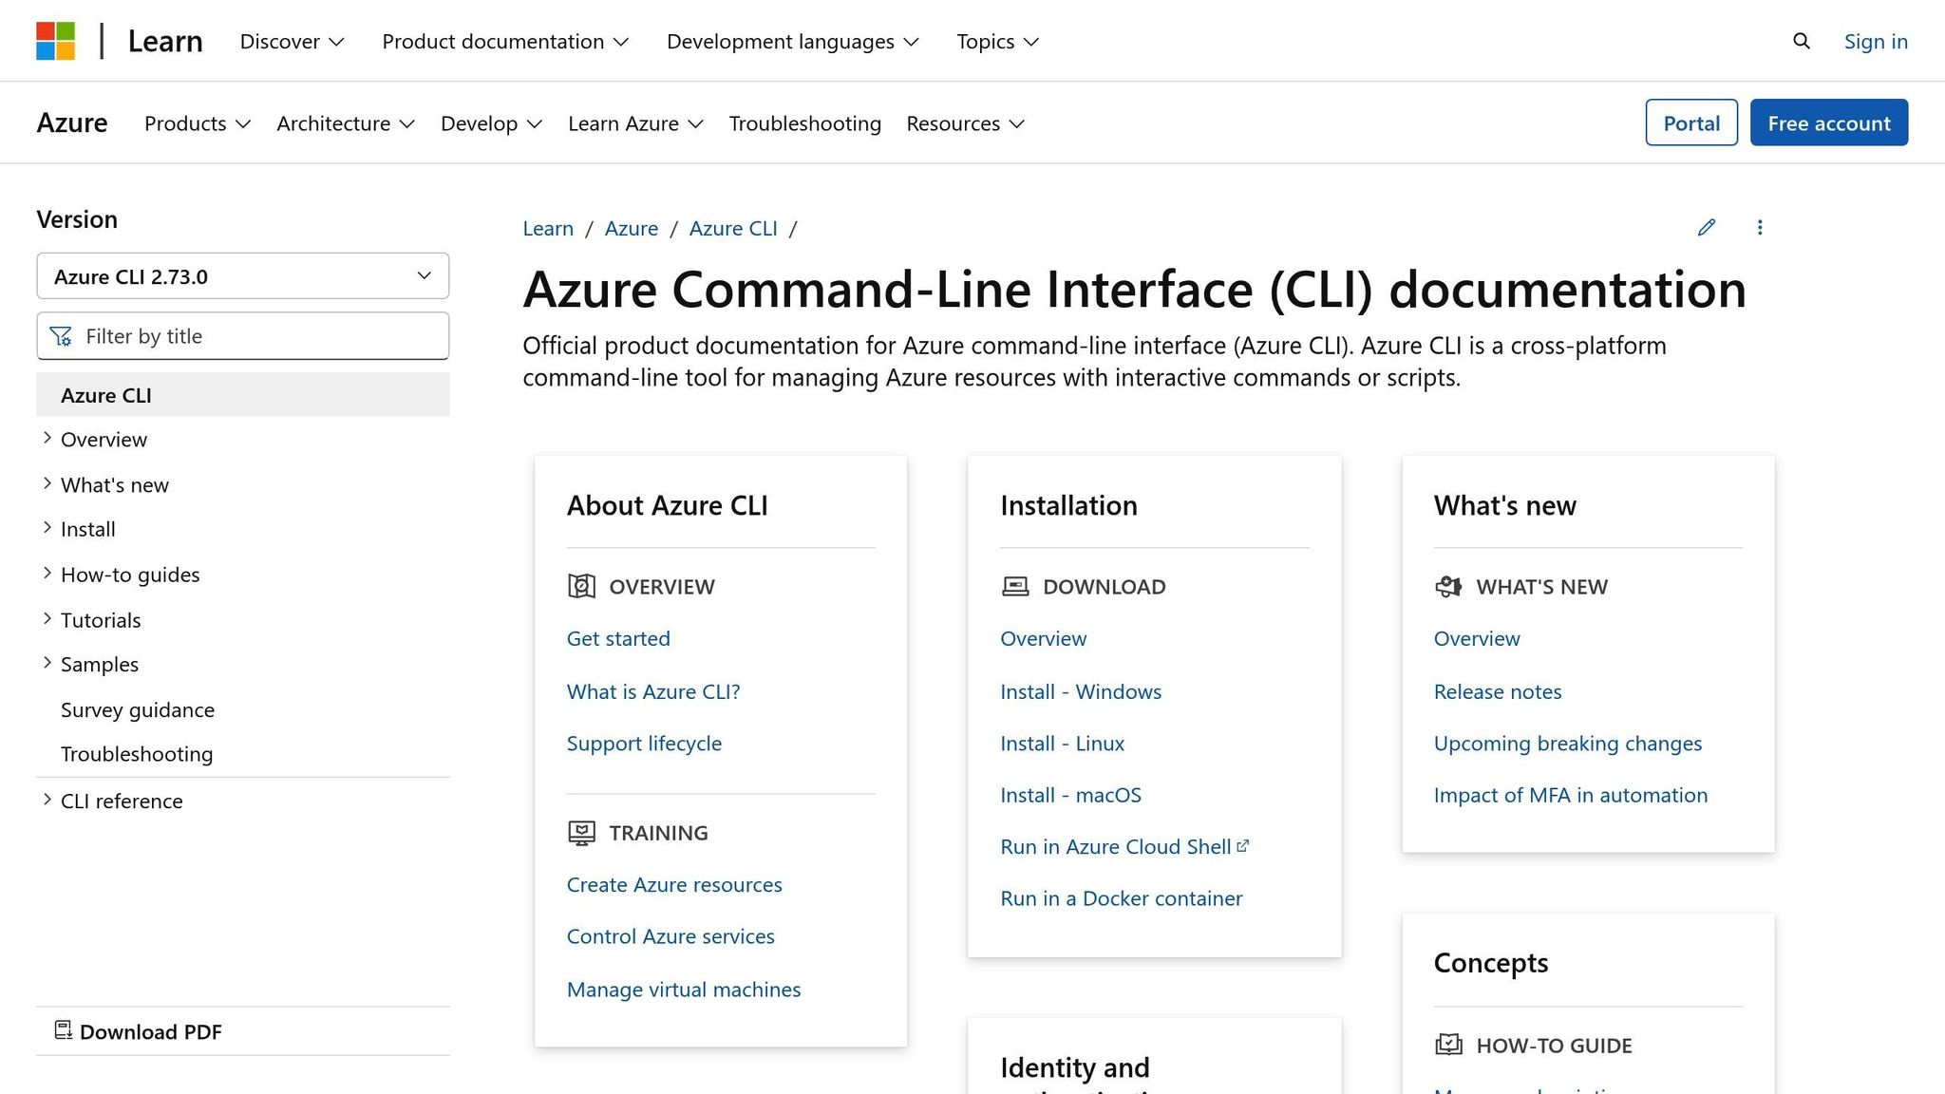The height and width of the screenshot is (1094, 1945).
Task: Open Impact of MFA in automation
Action: tap(1571, 795)
